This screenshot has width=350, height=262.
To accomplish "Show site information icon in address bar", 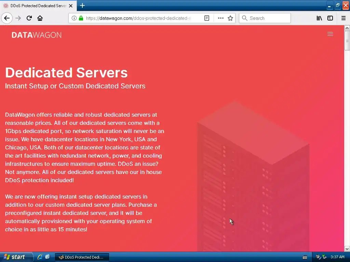I will 74,18.
